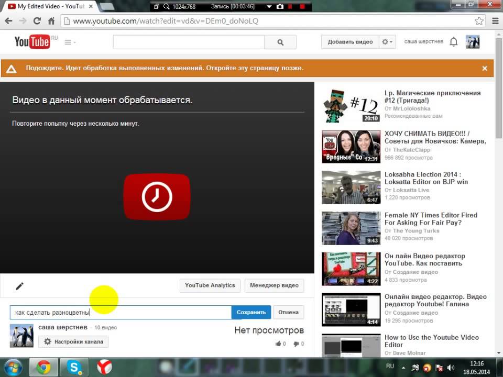The image size is (503, 377).
Task: Open the gear dropdown beside Добавить видео
Action: [x=387, y=42]
